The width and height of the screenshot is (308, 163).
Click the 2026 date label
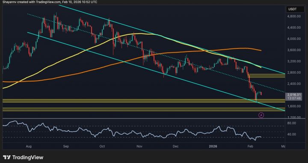click(213, 146)
